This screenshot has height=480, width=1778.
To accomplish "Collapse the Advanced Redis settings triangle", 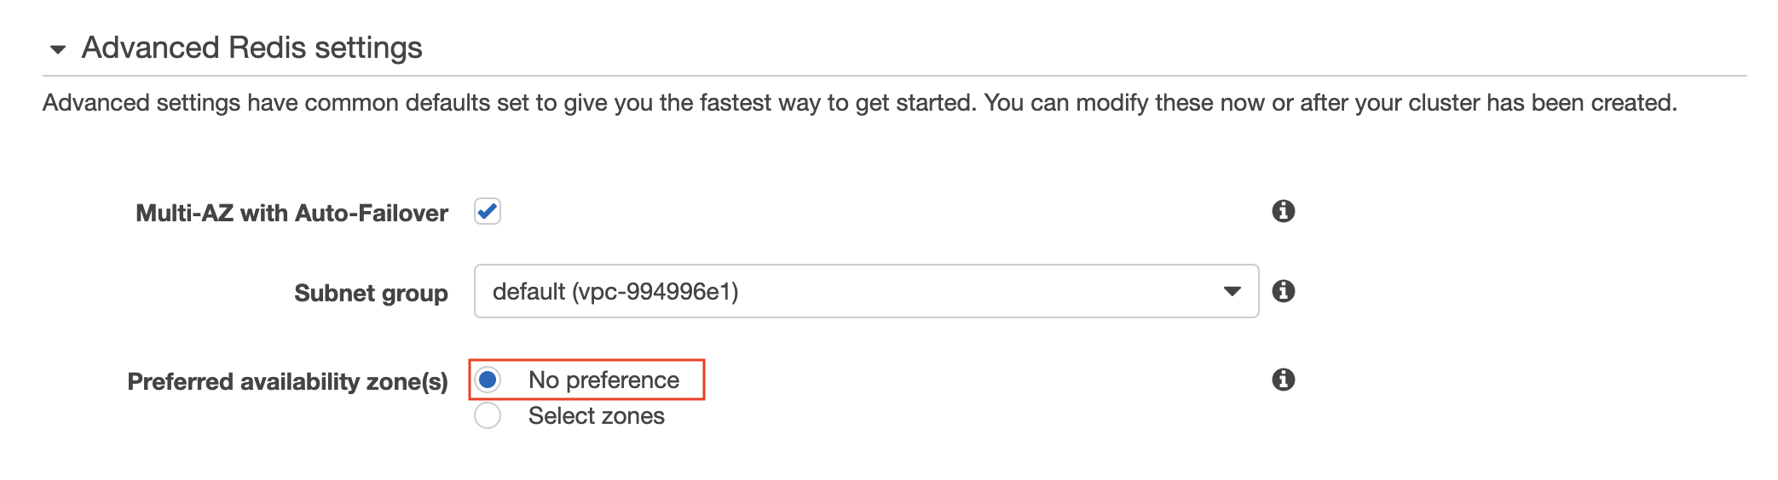I will click(x=58, y=49).
